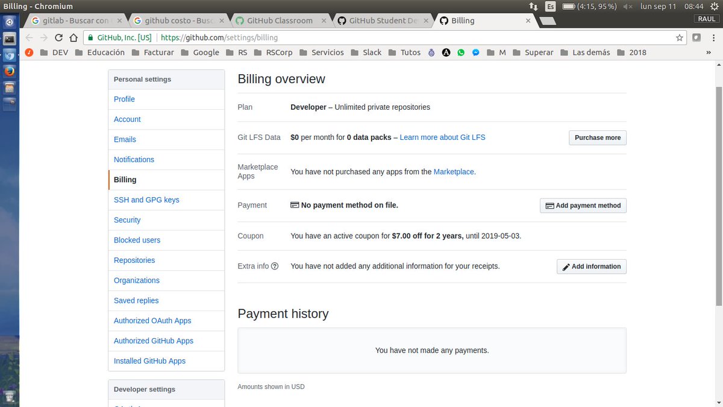Open the Slack bookmarks folder
Viewport: 723px width, 407px height.
(x=366, y=52)
